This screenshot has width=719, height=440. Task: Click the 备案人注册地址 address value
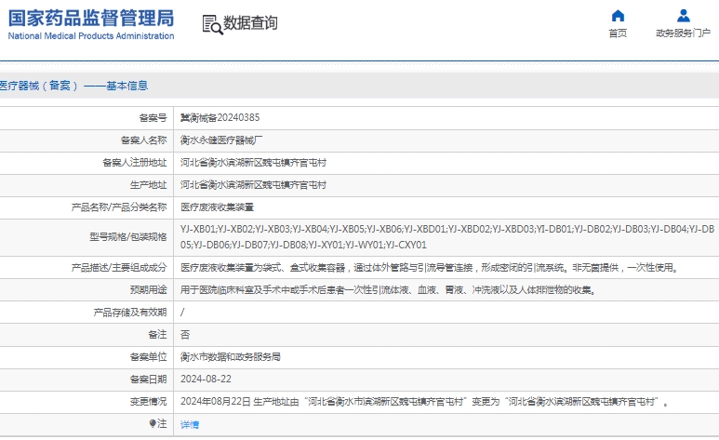(253, 163)
